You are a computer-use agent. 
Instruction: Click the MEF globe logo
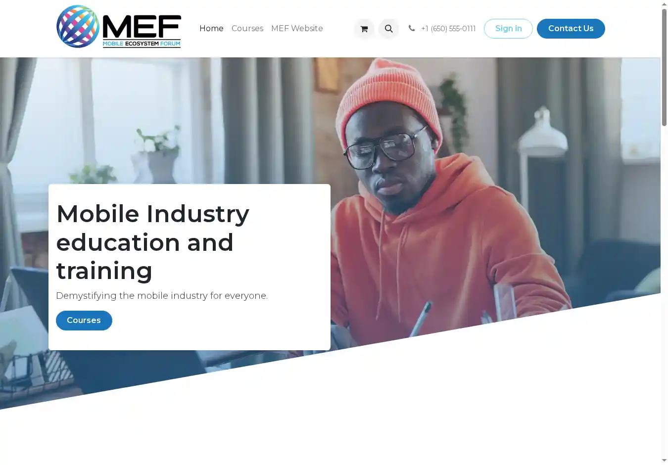[78, 27]
